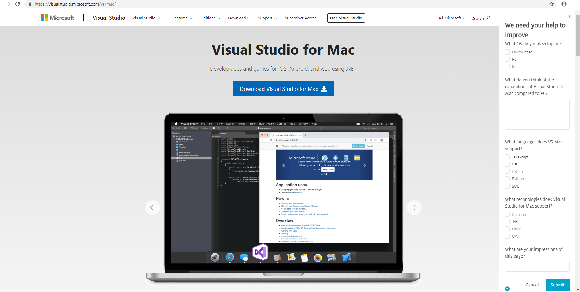Click the page scrollbar thumb

(x=578, y=35)
